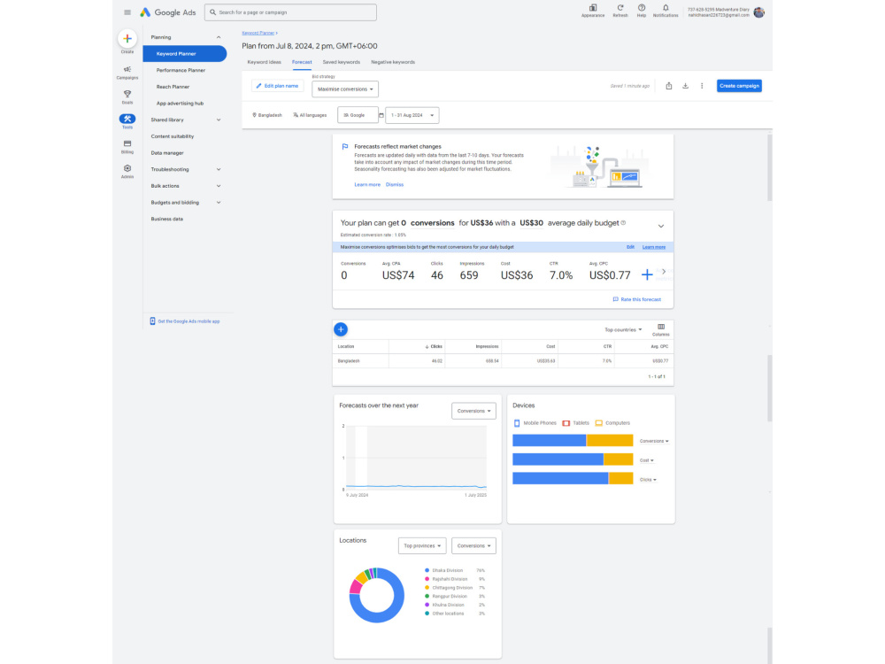Open Top provinces dropdown

coord(422,546)
